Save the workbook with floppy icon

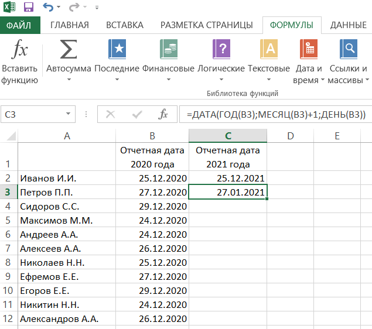[29, 7]
